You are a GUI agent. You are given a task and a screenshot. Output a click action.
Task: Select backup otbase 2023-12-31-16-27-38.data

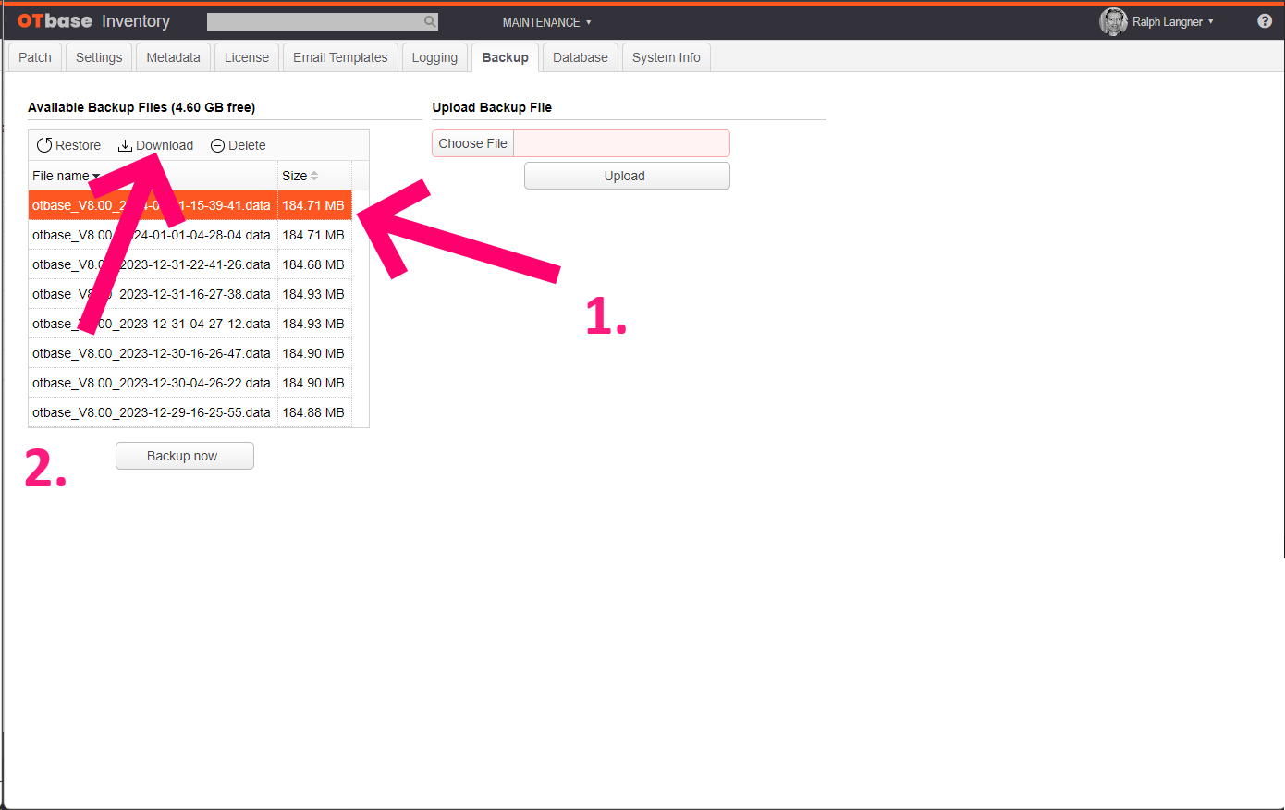pos(153,294)
